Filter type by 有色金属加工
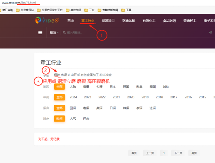 [x=90, y=75]
